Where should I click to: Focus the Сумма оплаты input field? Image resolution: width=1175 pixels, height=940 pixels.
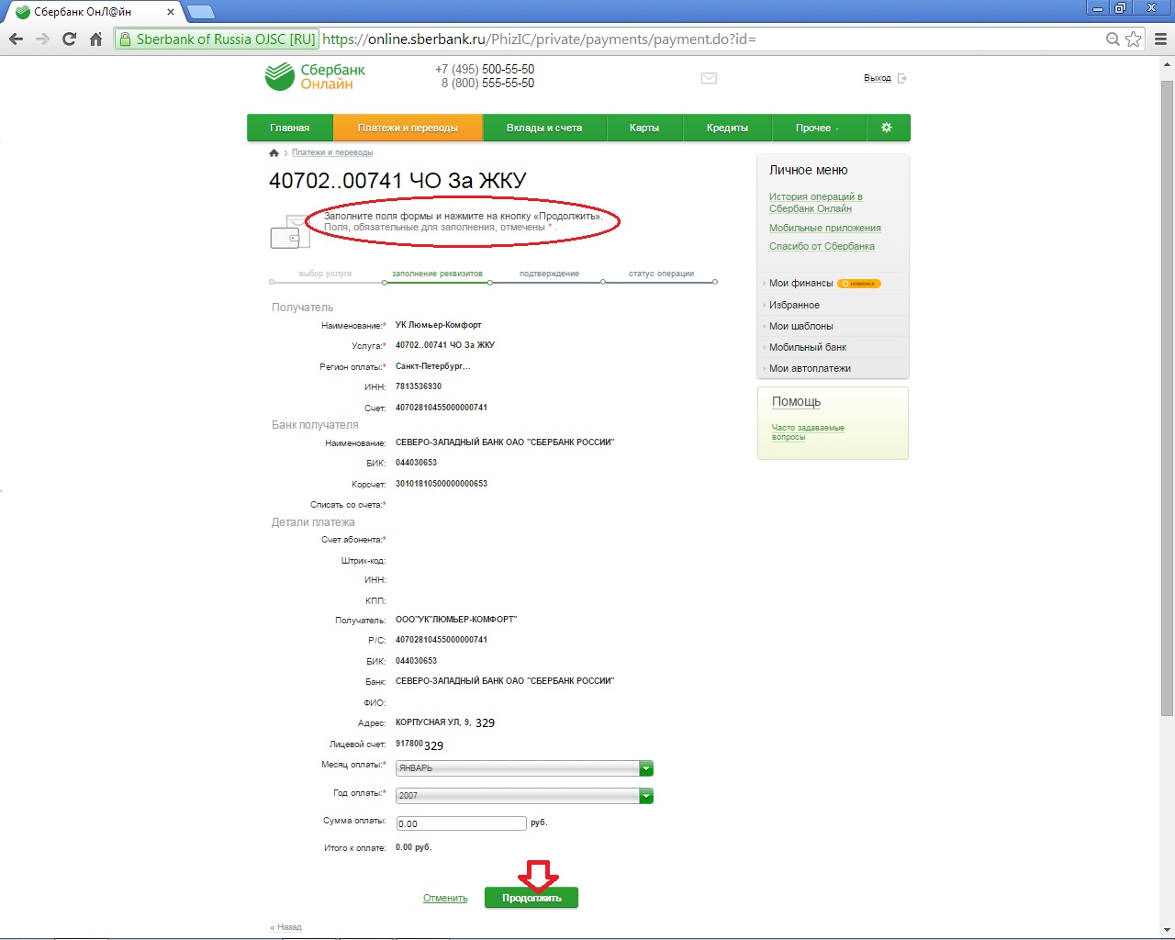coord(461,823)
